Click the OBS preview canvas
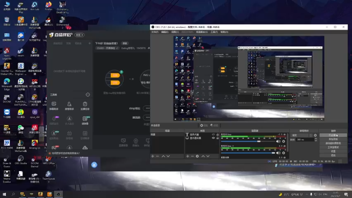Screen dimensions: 352x198 249,78
